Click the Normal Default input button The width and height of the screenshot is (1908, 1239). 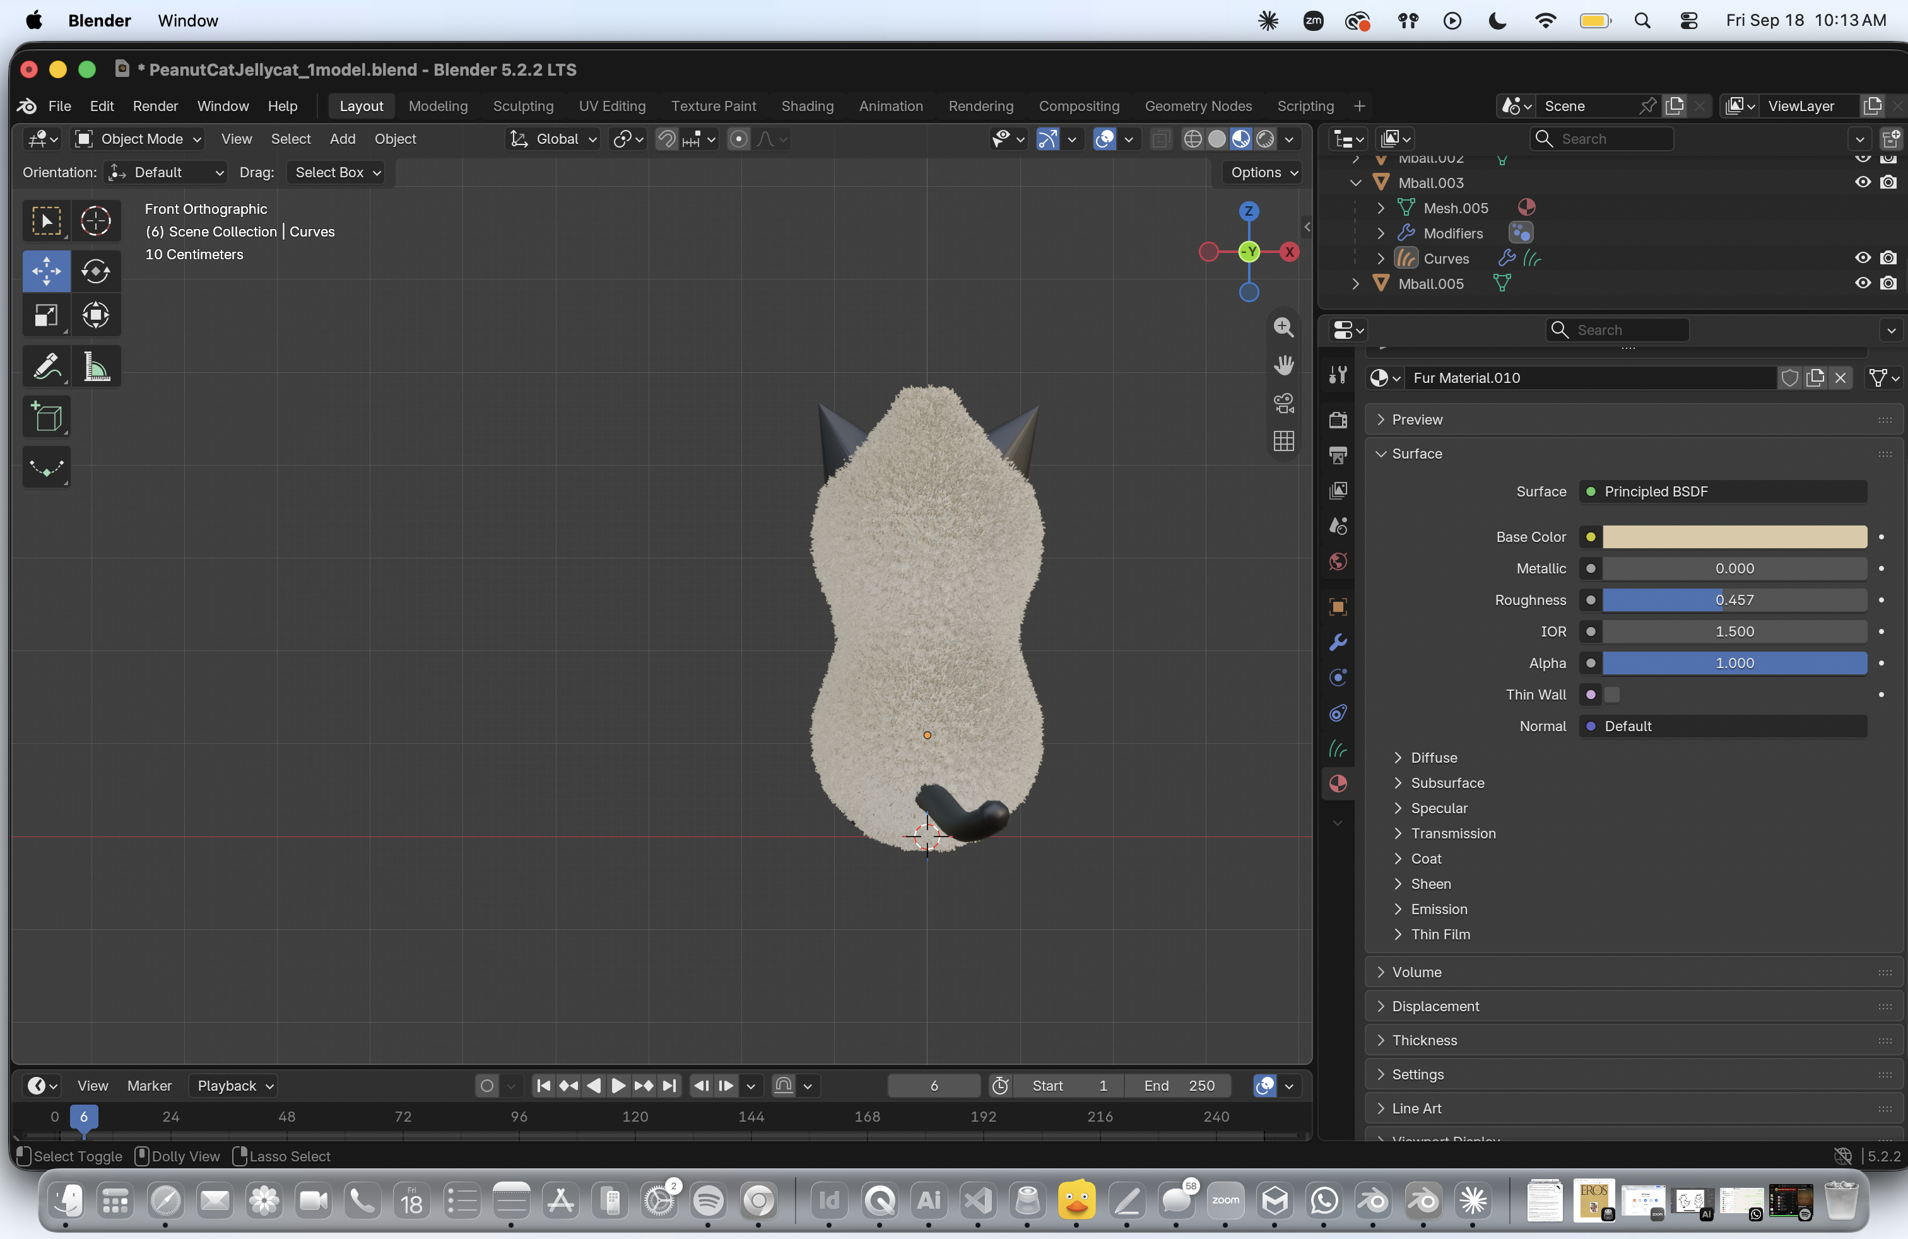(1722, 727)
